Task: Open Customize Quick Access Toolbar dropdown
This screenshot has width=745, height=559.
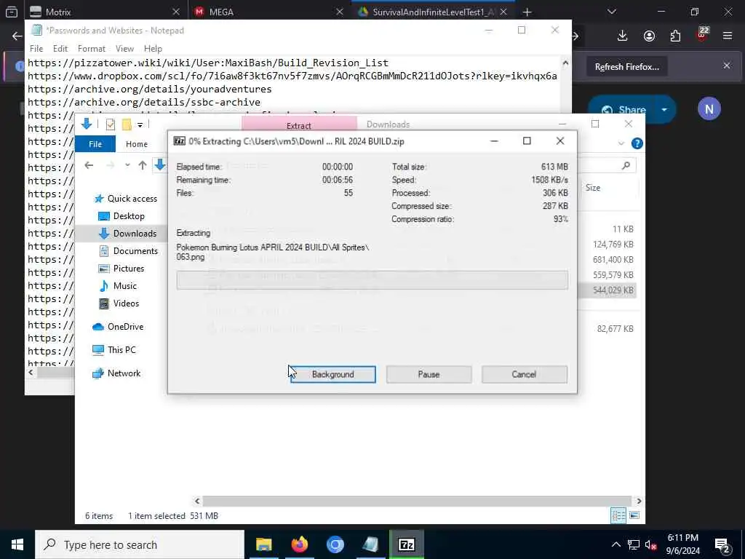Action: [x=140, y=125]
